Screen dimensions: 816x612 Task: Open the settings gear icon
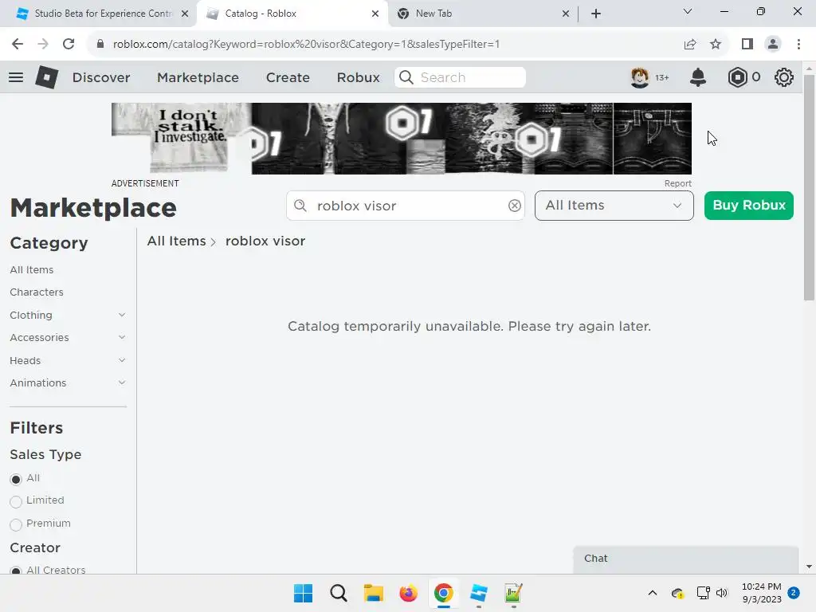784,77
